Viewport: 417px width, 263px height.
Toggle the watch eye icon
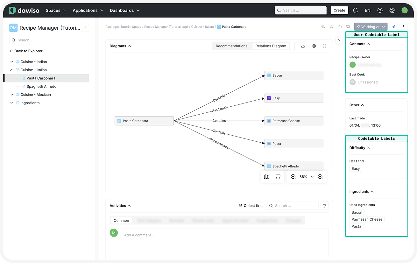point(323,27)
